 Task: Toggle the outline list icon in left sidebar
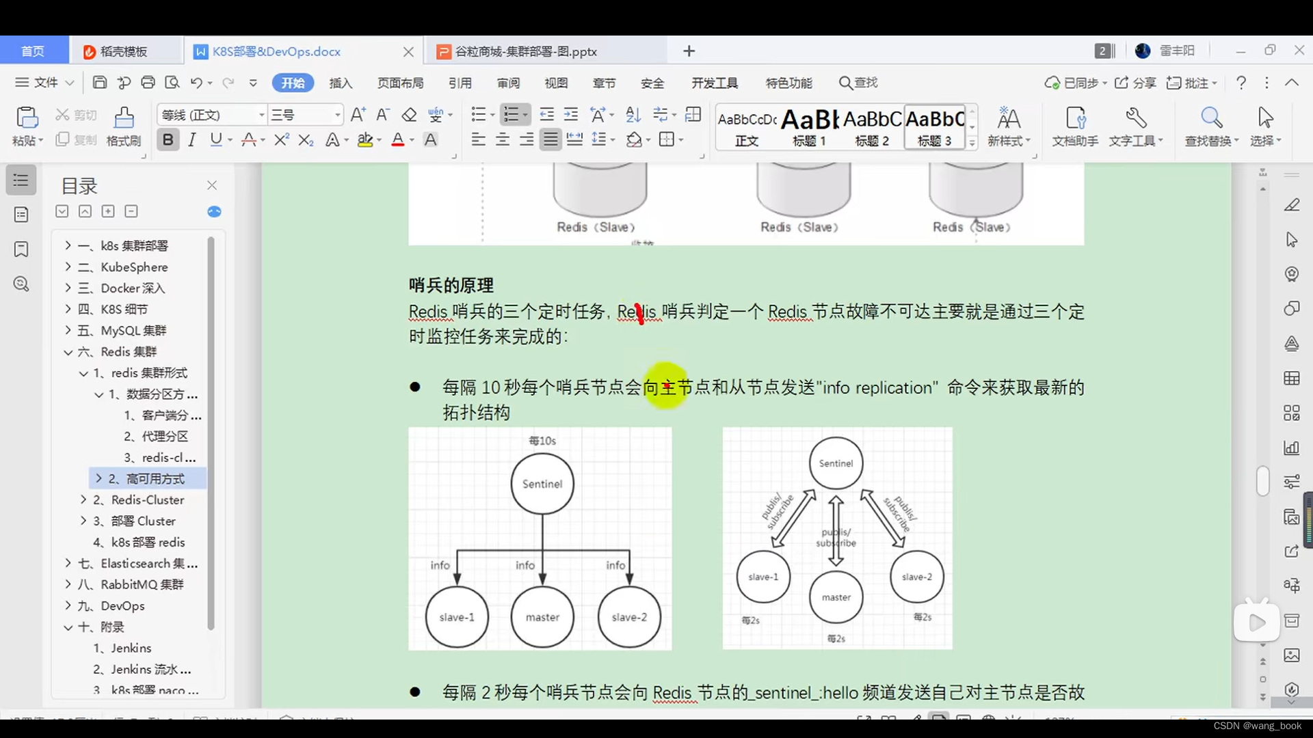21,180
